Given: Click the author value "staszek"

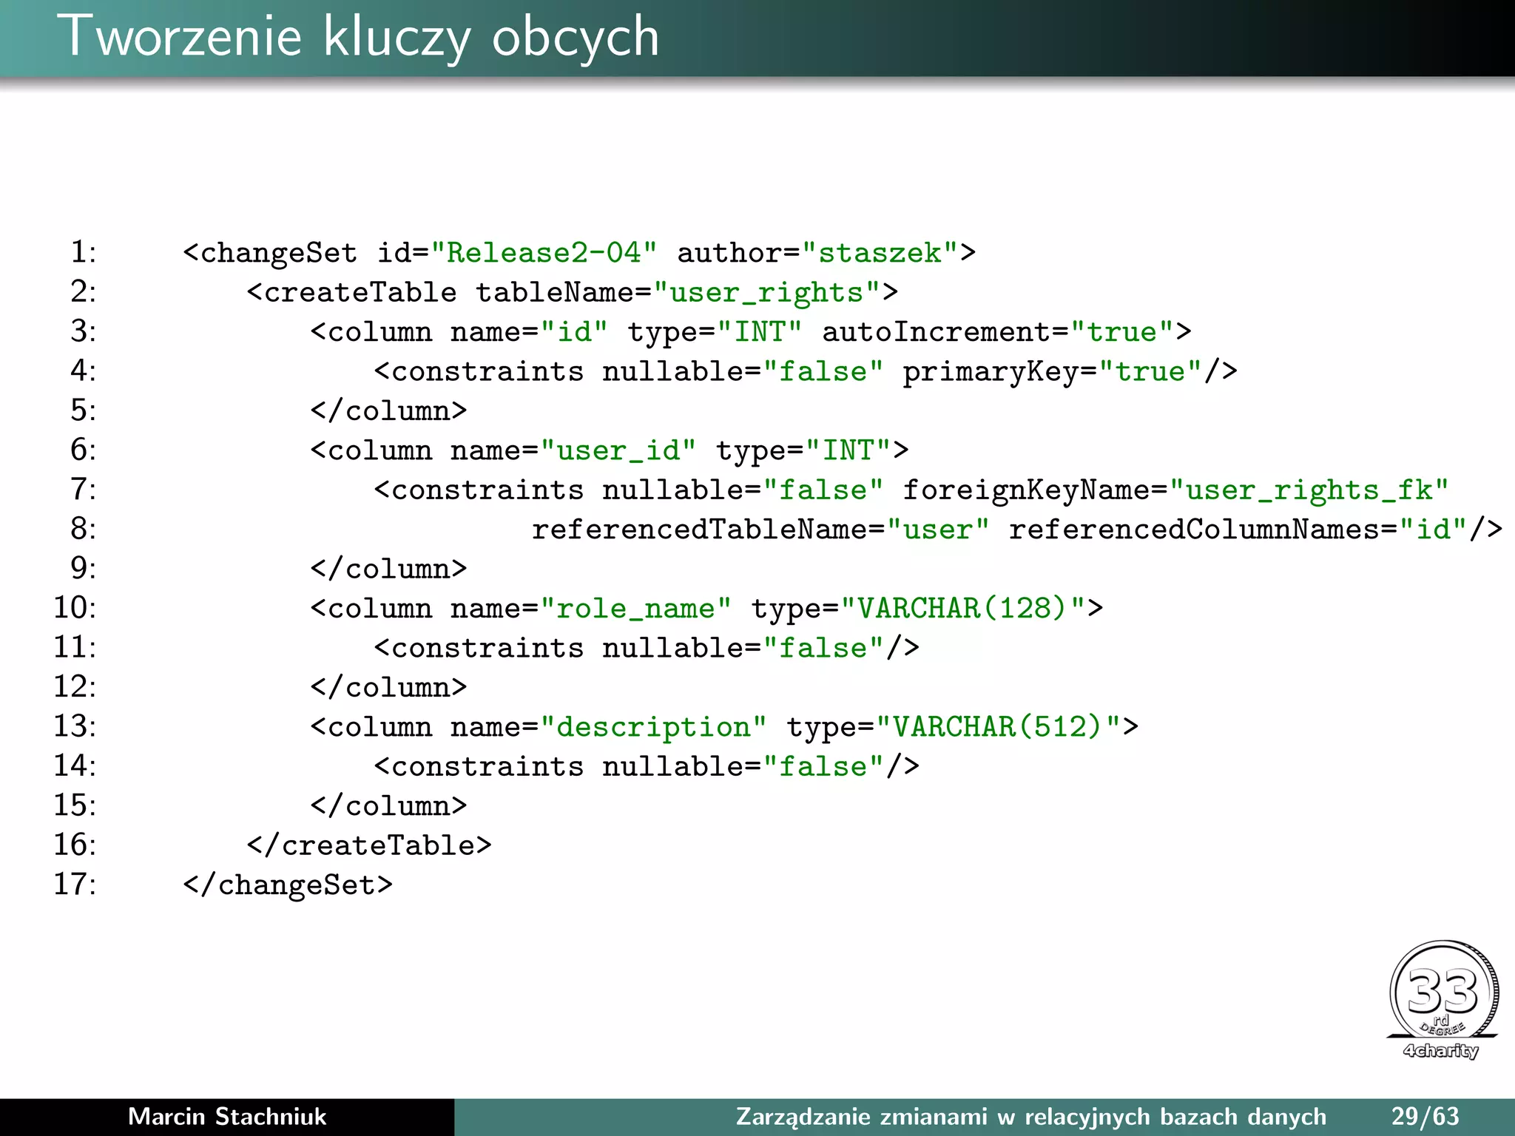Looking at the screenshot, I should [x=880, y=253].
